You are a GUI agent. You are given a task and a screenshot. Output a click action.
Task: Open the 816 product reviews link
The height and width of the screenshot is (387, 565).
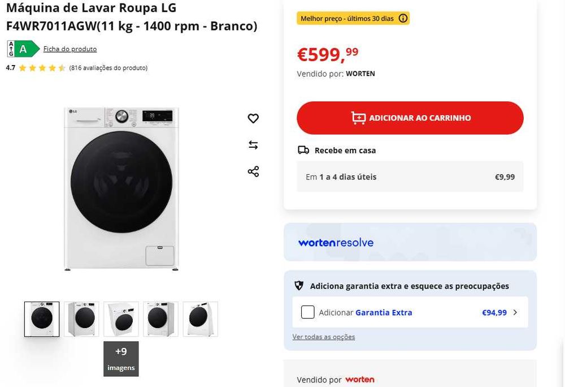tap(108, 68)
